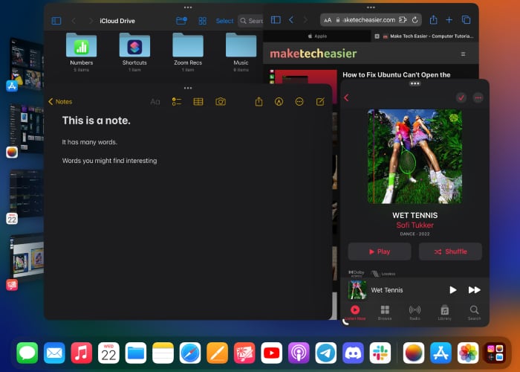Shuffle the Wet Tennis album

click(450, 251)
